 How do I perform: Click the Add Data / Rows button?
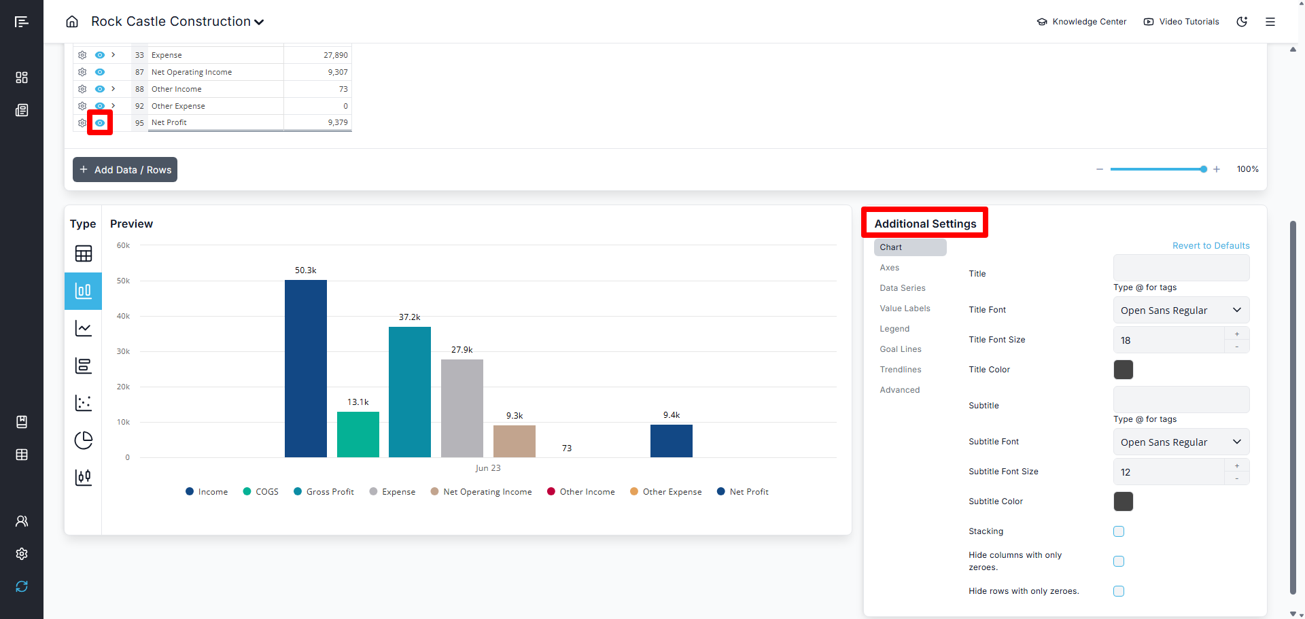coord(125,170)
